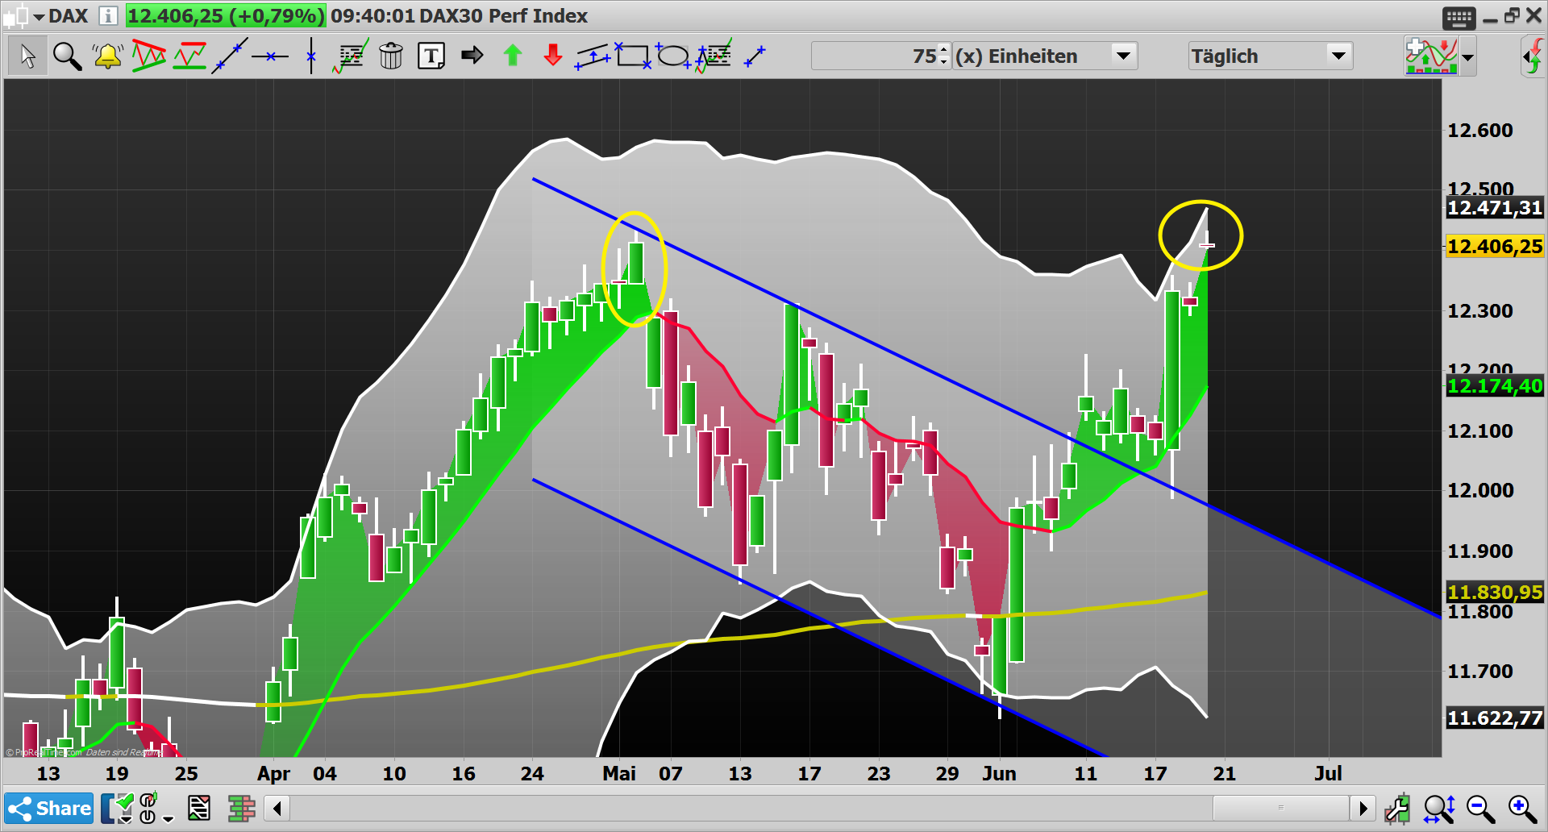The image size is (1548, 832).
Task: Open the DAX instrument information icon
Action: pos(108,15)
